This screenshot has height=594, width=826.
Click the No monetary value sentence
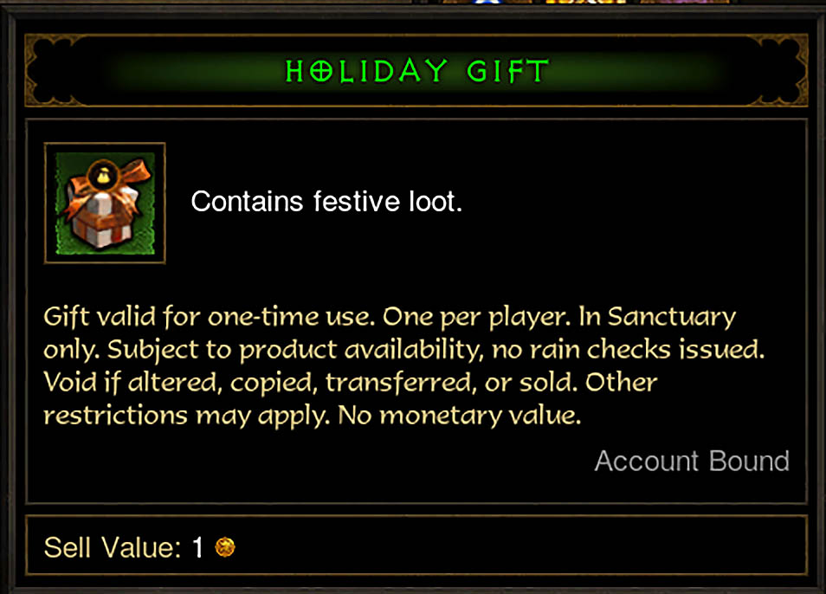point(460,416)
